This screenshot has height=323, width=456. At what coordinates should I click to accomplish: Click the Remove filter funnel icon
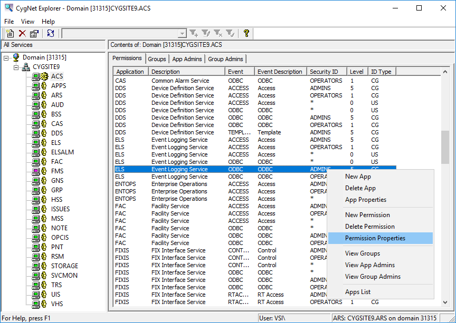tap(218, 33)
